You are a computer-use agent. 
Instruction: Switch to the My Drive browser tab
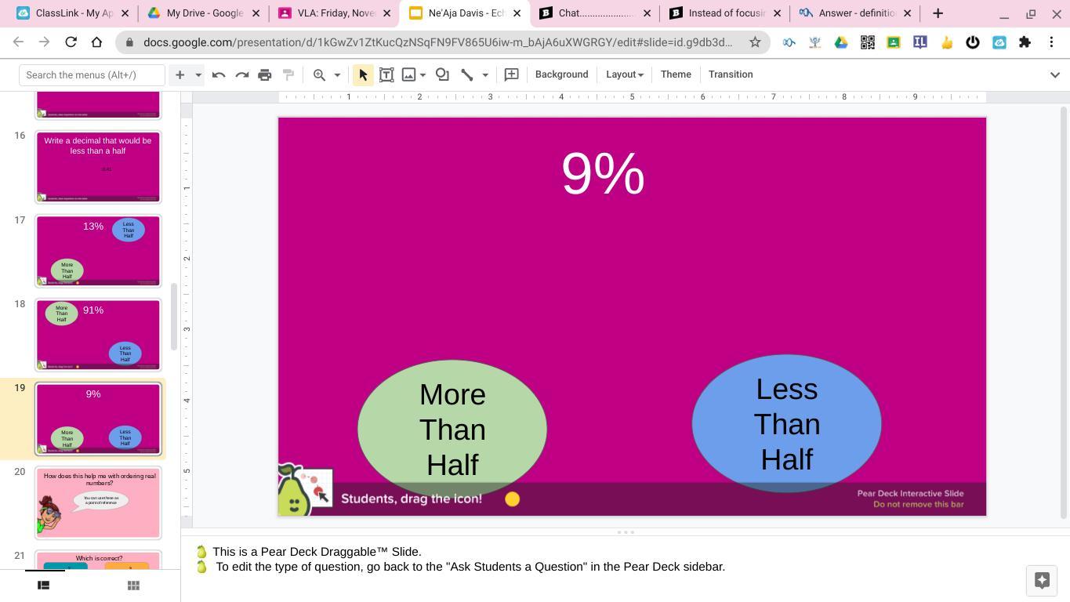pyautogui.click(x=204, y=13)
